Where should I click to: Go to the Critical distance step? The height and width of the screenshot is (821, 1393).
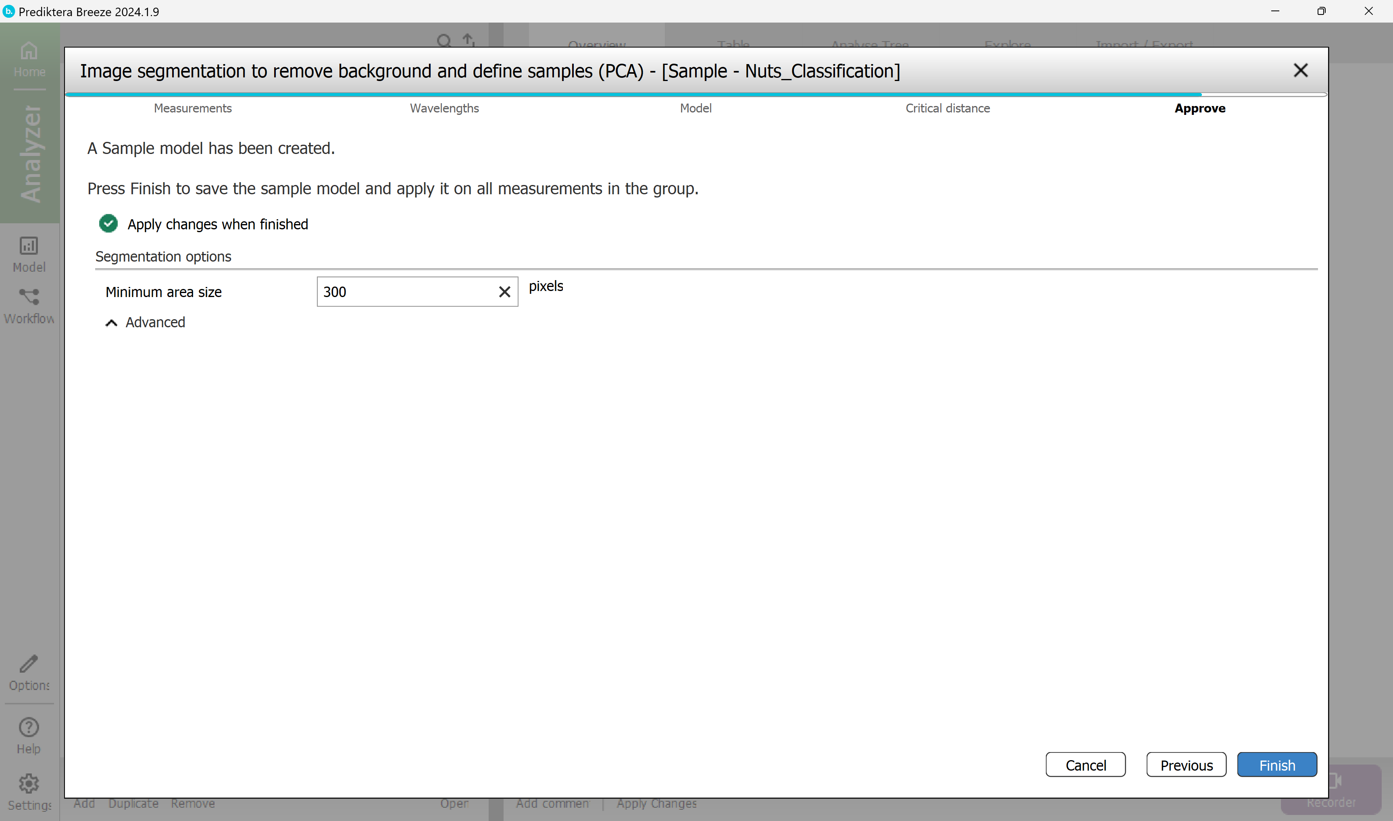pyautogui.click(x=947, y=108)
